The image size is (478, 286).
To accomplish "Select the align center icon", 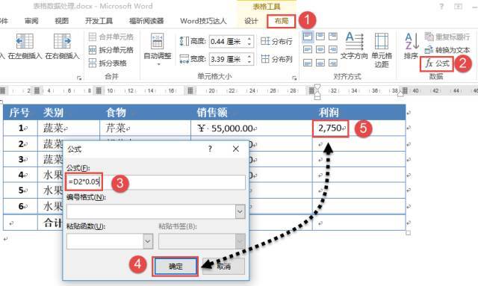I will click(x=320, y=49).
